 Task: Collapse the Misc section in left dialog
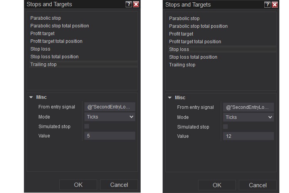pos(31,97)
